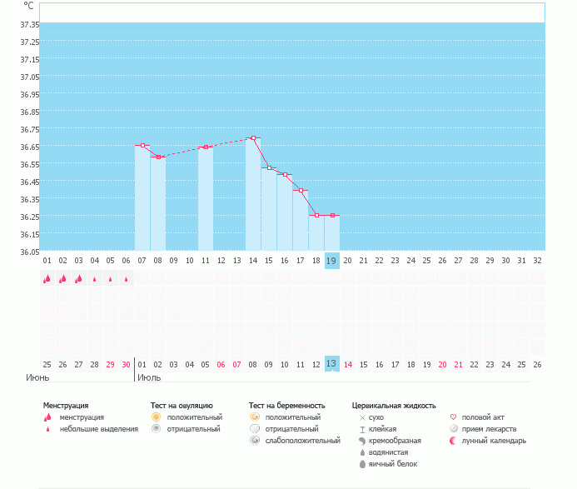
Task: Click the red date 14 in calendar row
Action: (348, 365)
